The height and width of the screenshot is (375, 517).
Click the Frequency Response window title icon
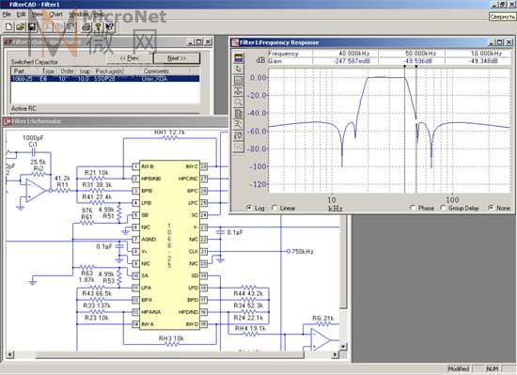pos(235,42)
